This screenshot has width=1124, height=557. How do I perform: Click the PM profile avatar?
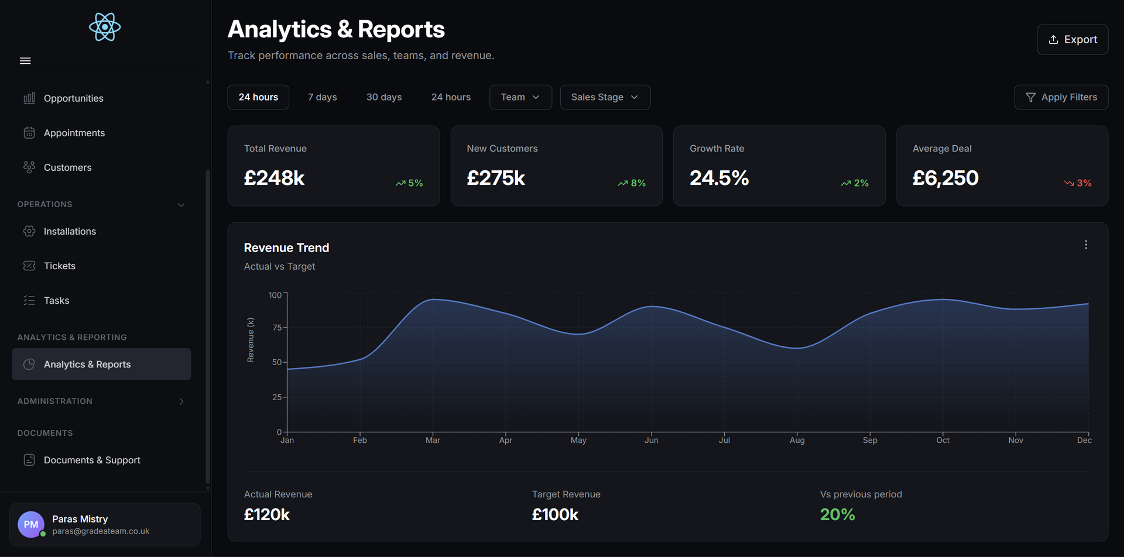(x=31, y=524)
